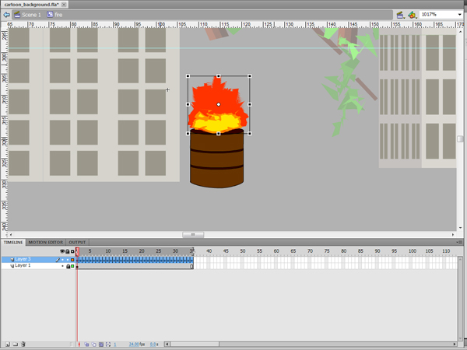Click the right-middle transform handle of fire

(x=250, y=104)
